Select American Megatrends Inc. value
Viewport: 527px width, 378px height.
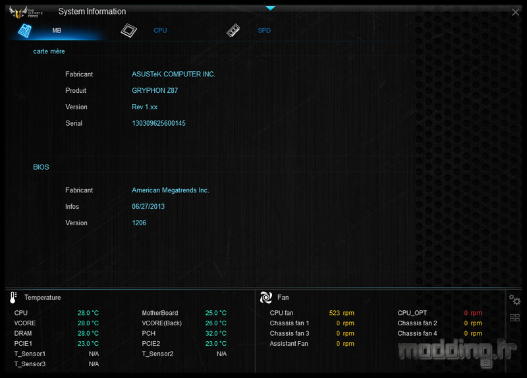(171, 190)
